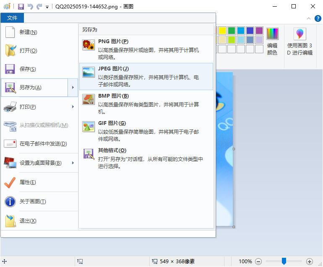Pick the lime green color swatch
Viewport: 323px width, 267px height.
pyautogui.click(x=232, y=40)
